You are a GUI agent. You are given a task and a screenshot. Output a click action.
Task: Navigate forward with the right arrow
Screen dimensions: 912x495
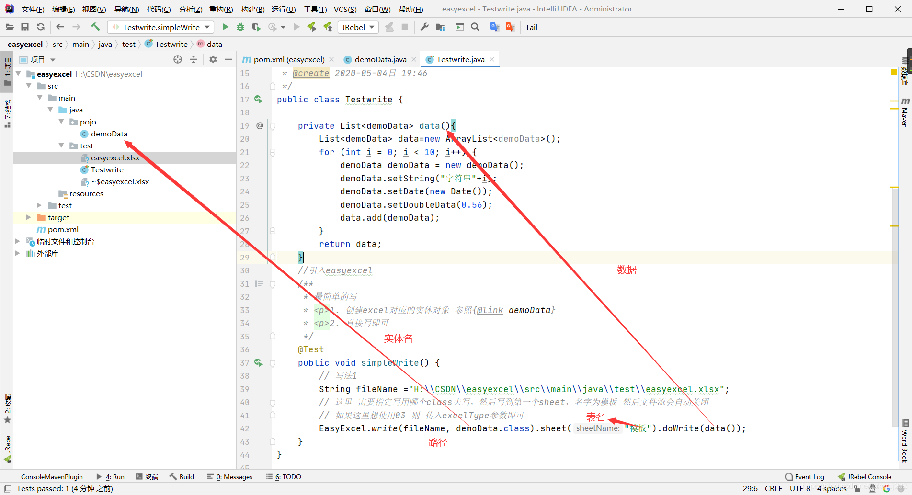[x=76, y=27]
